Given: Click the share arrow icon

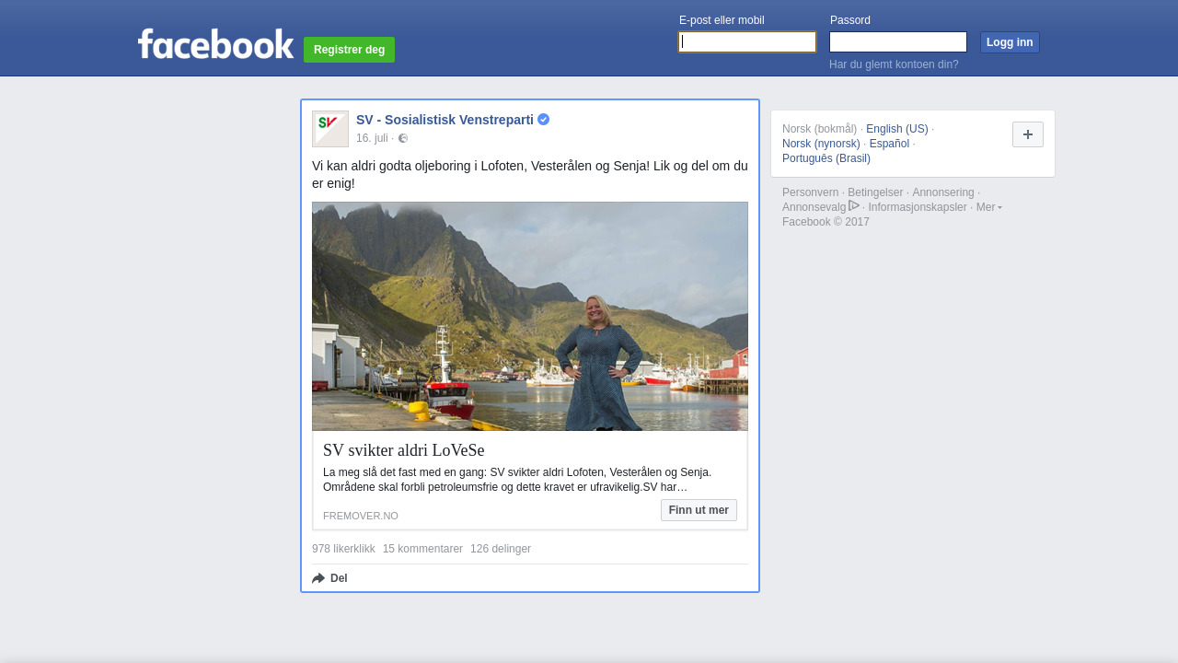Looking at the screenshot, I should 318,578.
